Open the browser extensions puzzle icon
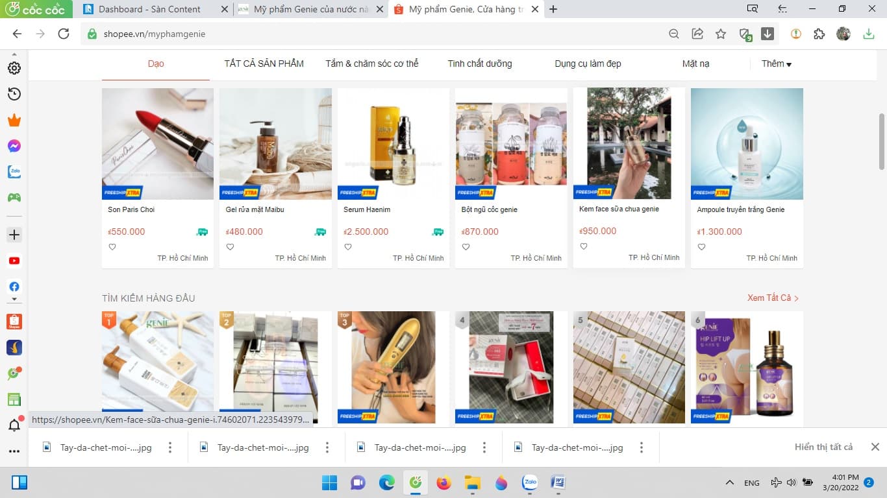This screenshot has height=498, width=887. [x=819, y=34]
